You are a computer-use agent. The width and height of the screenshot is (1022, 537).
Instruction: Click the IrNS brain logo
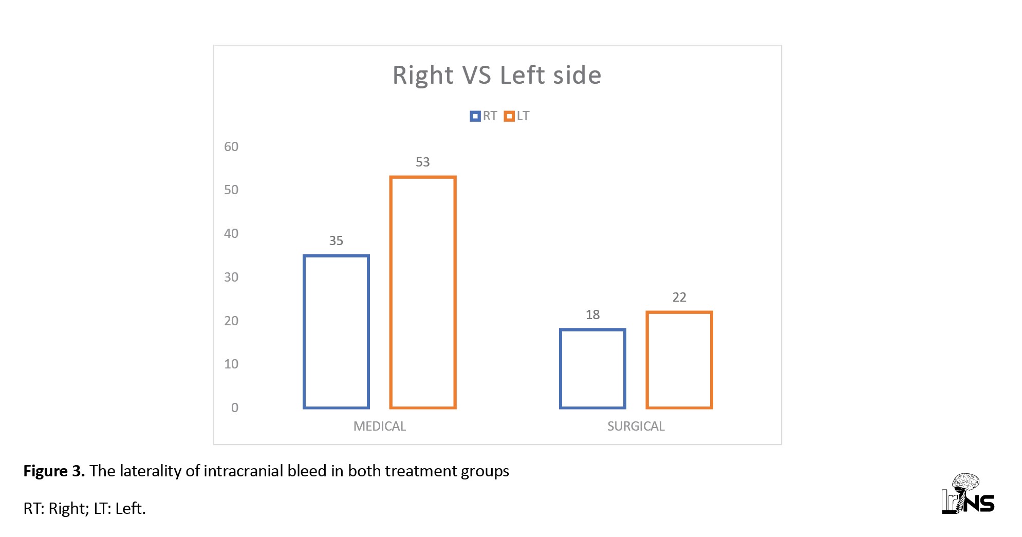pyautogui.click(x=968, y=494)
